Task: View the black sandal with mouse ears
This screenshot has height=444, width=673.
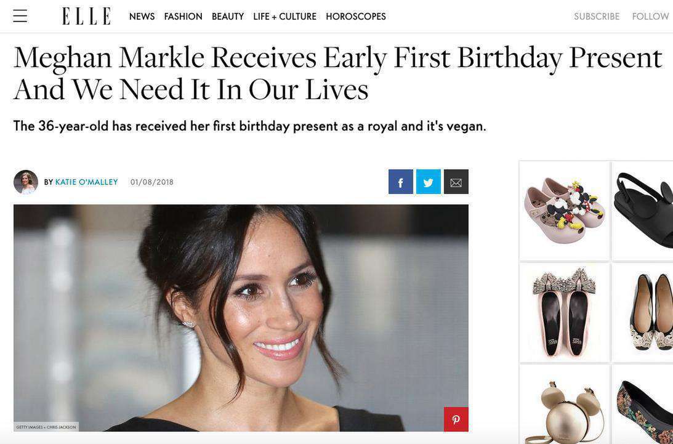Action: pos(643,211)
